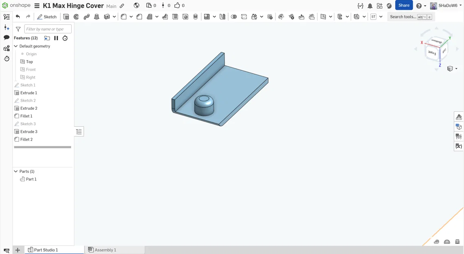
Task: Select the Fillet tool icon
Action: [124, 17]
